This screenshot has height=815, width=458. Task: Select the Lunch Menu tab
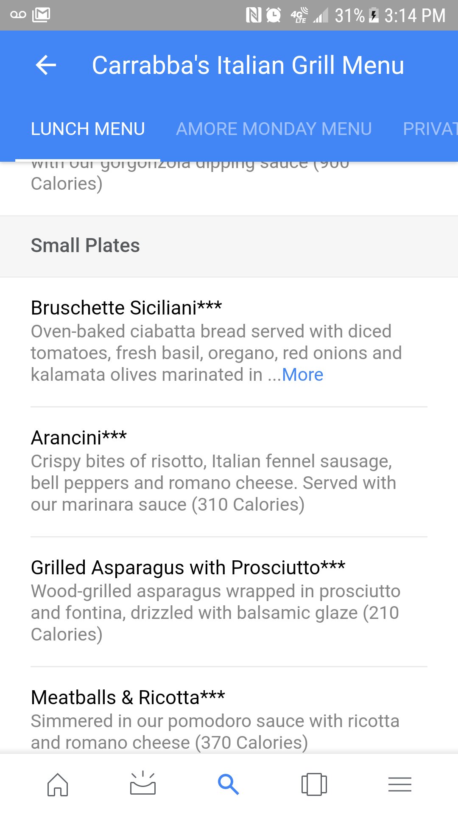(x=88, y=129)
